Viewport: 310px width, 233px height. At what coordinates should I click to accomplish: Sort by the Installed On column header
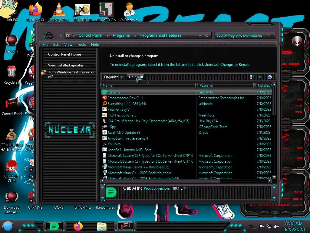pos(264,86)
